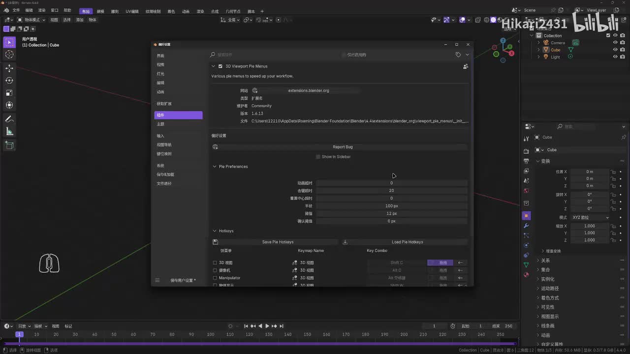Tick the 3D 视图 pie menu checkbox
Image resolution: width=630 pixels, height=354 pixels.
pos(215,263)
